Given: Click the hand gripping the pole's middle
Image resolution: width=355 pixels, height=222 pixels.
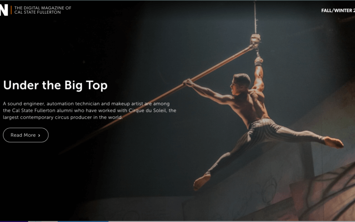Looking at the screenshot, I should click(x=189, y=83).
